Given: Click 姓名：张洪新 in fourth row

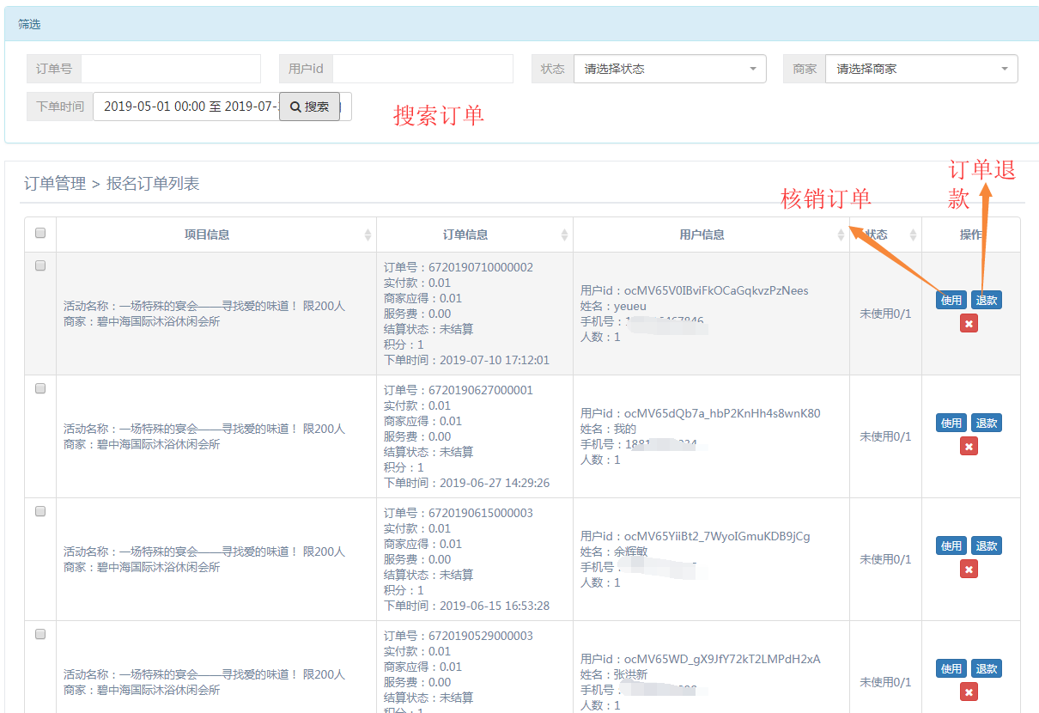Looking at the screenshot, I should pyautogui.click(x=614, y=674).
